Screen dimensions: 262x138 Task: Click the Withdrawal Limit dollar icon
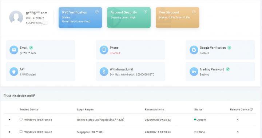(104, 72)
